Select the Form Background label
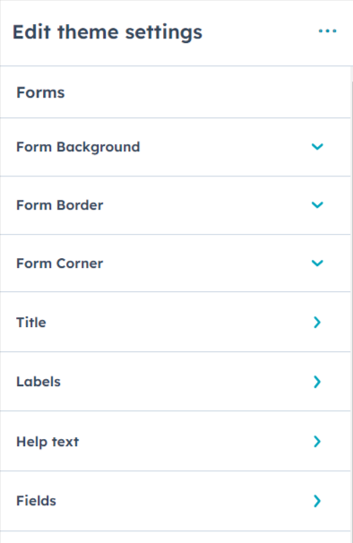353x543 pixels. (78, 147)
